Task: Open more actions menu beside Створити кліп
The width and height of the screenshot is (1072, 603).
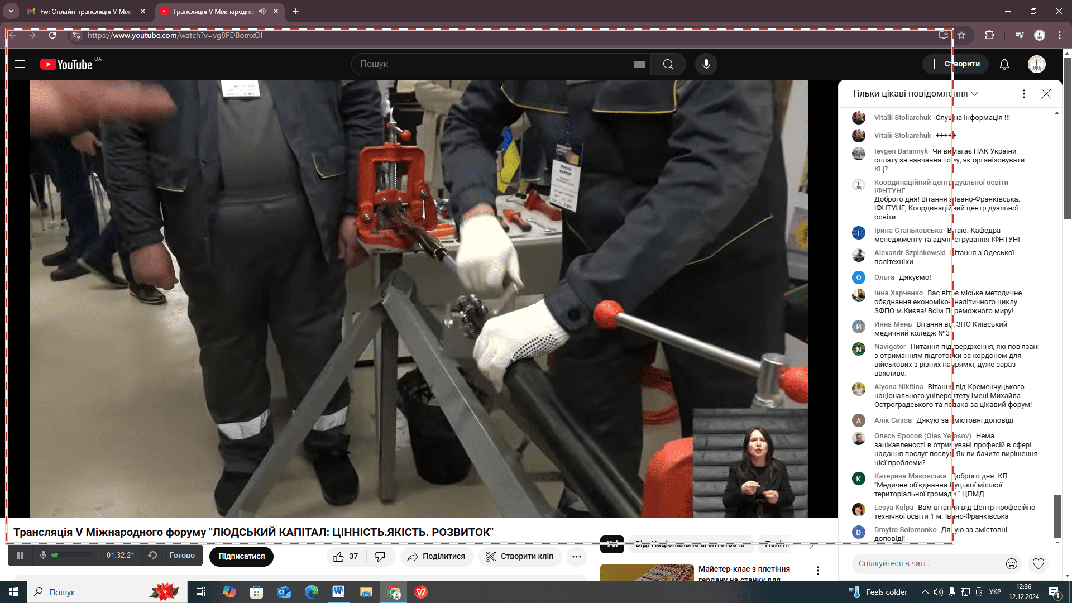Action: [x=576, y=557]
